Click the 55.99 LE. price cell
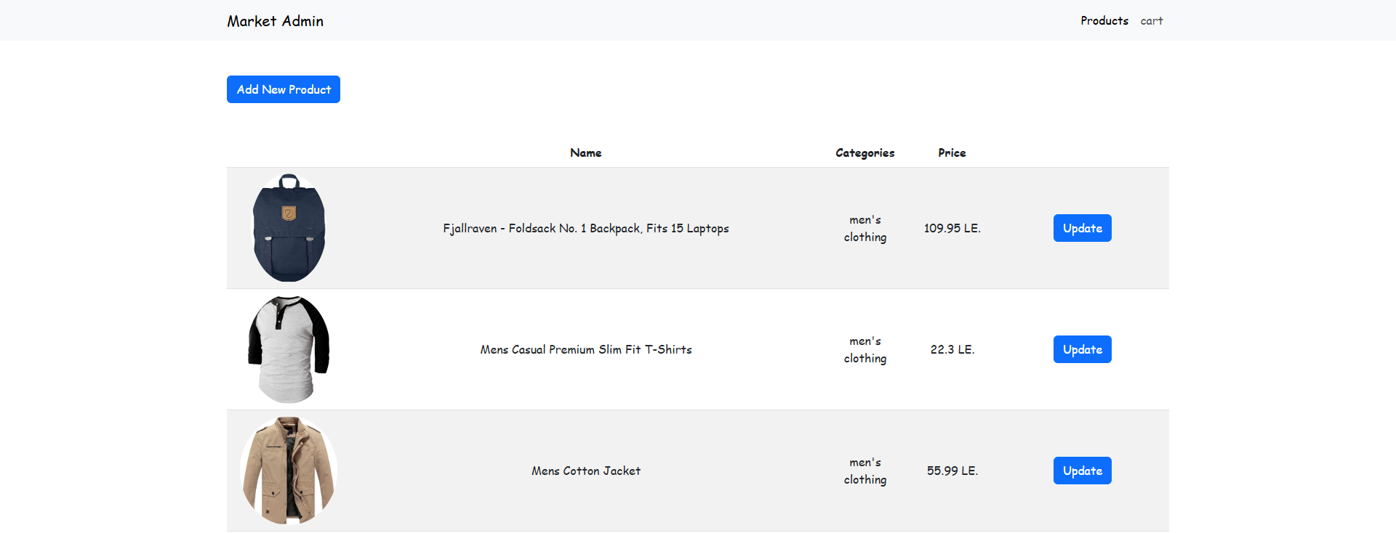Screen dimensions: 1396x533 coord(952,471)
